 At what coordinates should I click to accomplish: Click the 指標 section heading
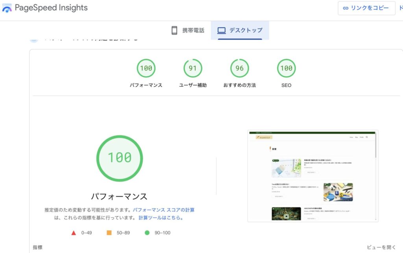point(37,247)
